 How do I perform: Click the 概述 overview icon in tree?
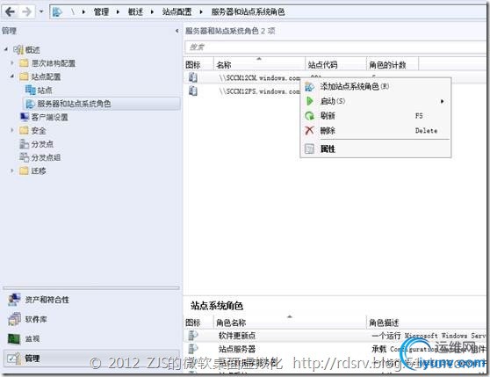tap(18, 49)
